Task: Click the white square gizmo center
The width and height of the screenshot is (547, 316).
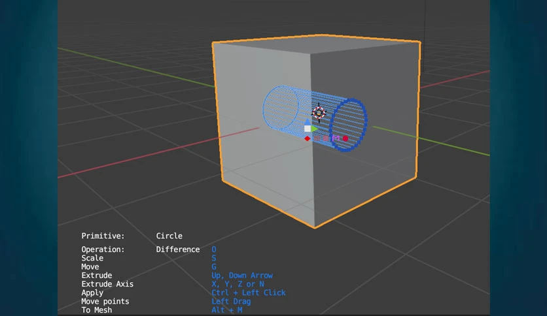Action: click(308, 129)
